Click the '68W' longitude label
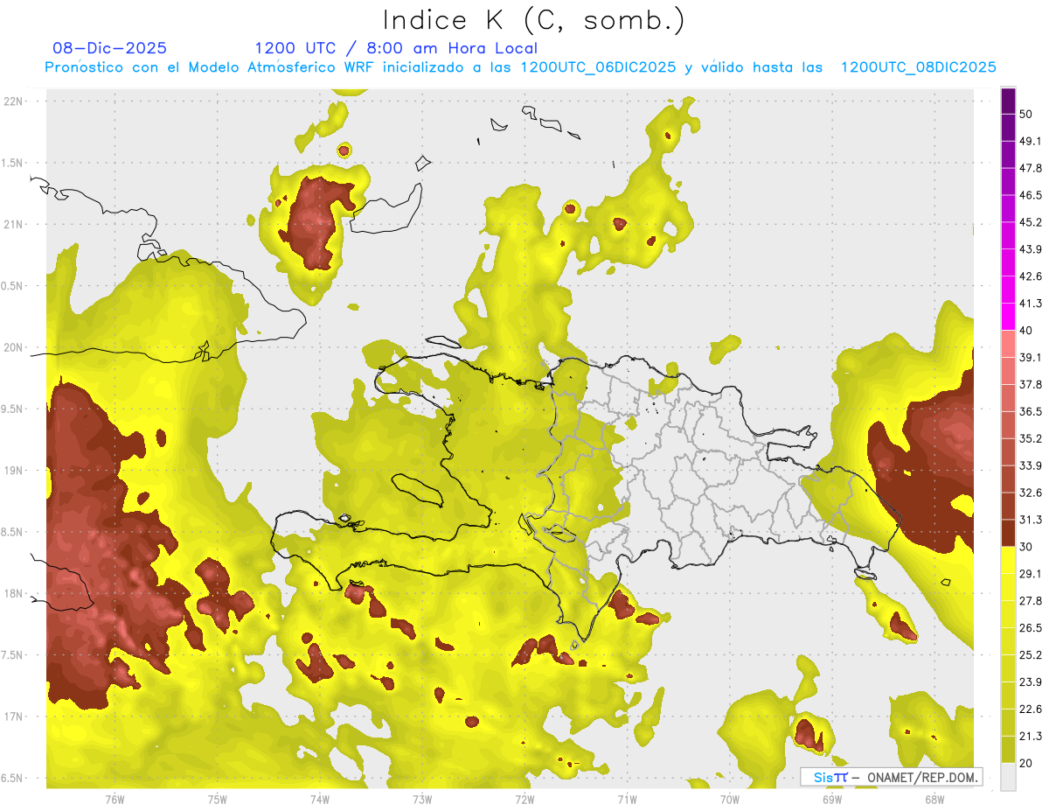The image size is (1049, 811). point(934,800)
